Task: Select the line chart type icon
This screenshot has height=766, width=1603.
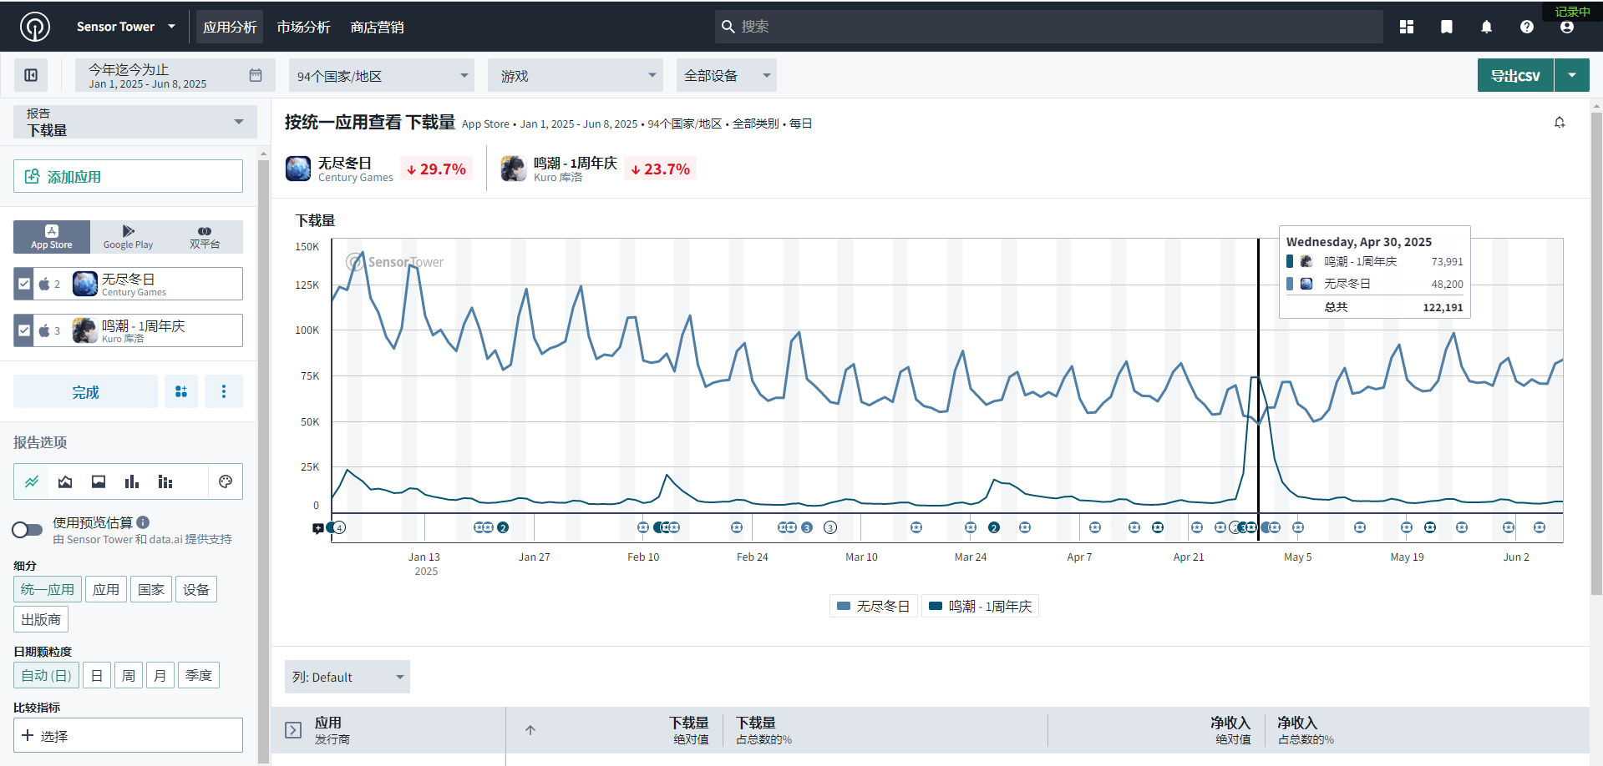Action: click(32, 481)
